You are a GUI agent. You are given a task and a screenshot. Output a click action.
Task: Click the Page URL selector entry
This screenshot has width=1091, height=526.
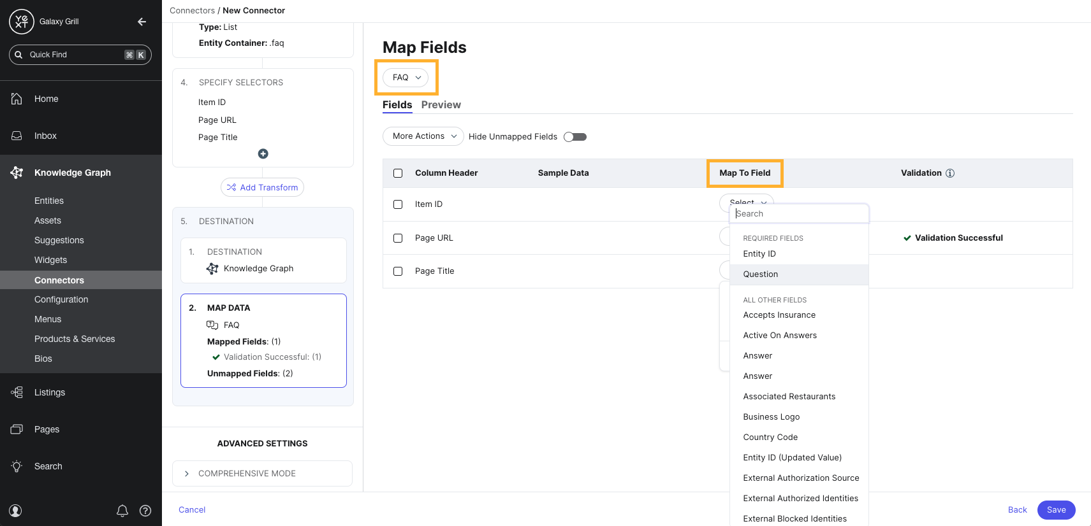[217, 120]
